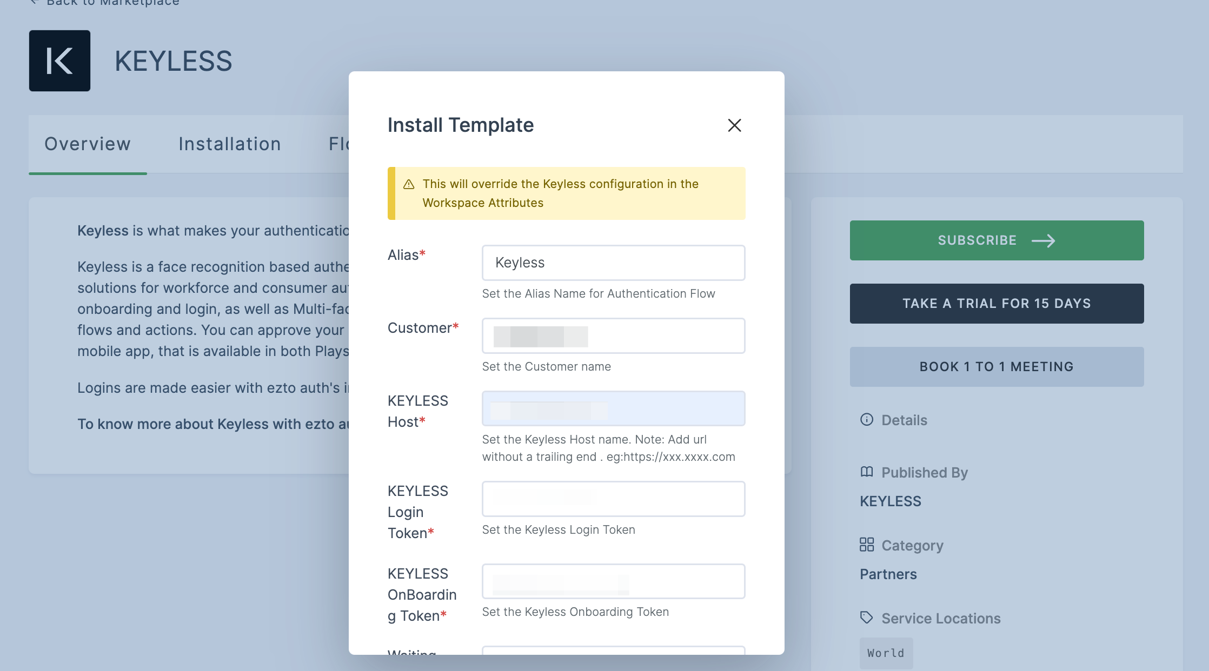Click 'Set the Keyless Onboarding Token' hint
The height and width of the screenshot is (671, 1209).
point(575,612)
